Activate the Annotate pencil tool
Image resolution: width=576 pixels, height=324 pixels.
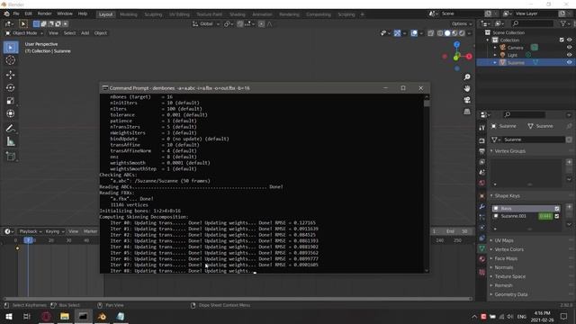tap(11, 128)
